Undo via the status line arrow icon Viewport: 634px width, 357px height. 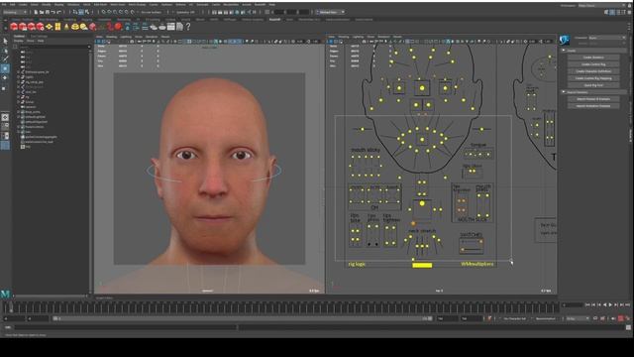click(53, 12)
